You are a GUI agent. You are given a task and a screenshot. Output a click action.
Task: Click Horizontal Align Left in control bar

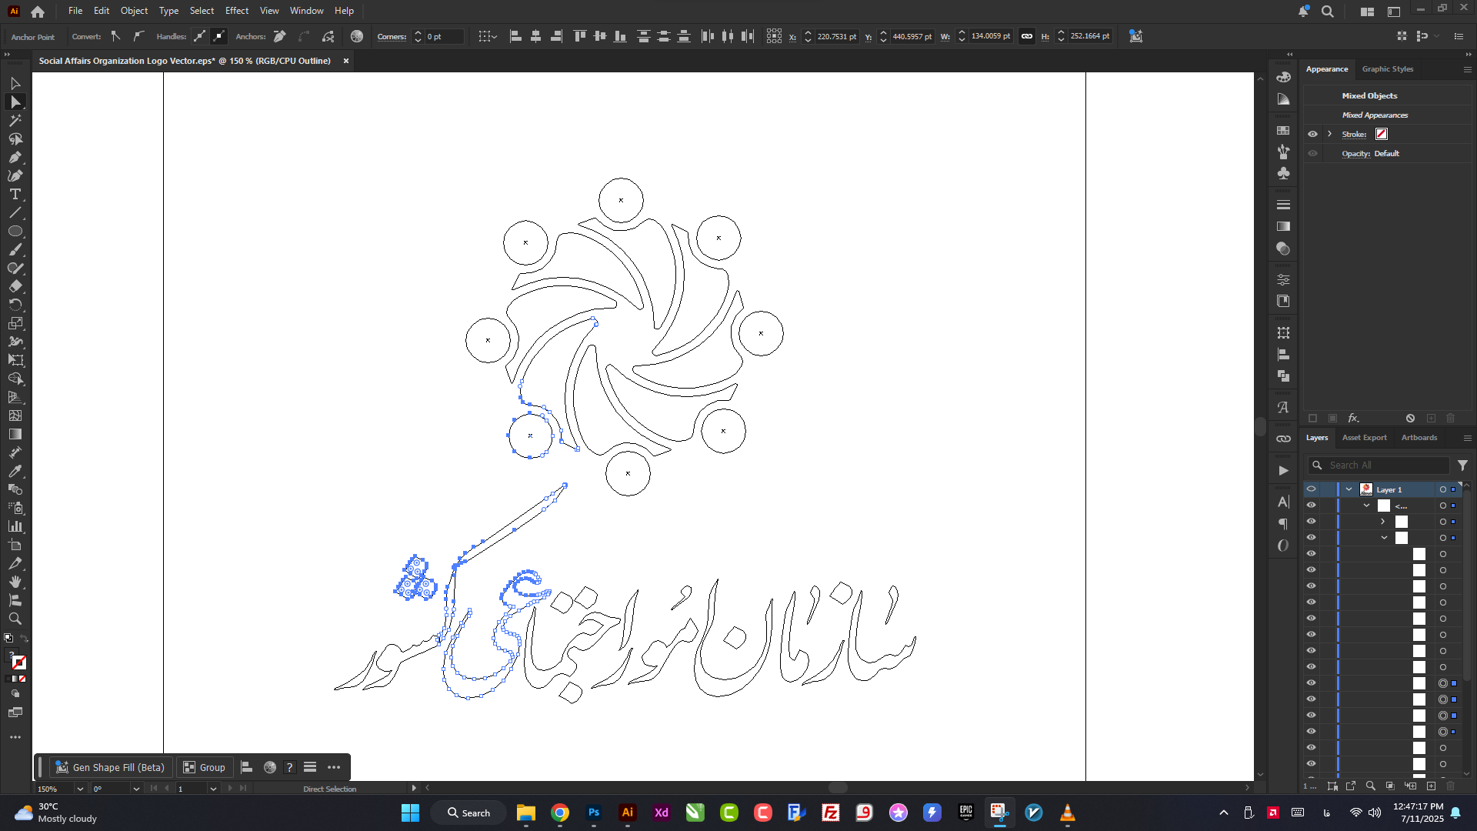point(516,36)
